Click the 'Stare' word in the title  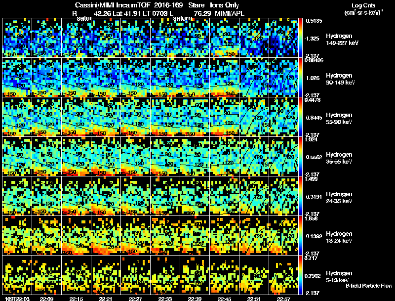tap(196, 5)
